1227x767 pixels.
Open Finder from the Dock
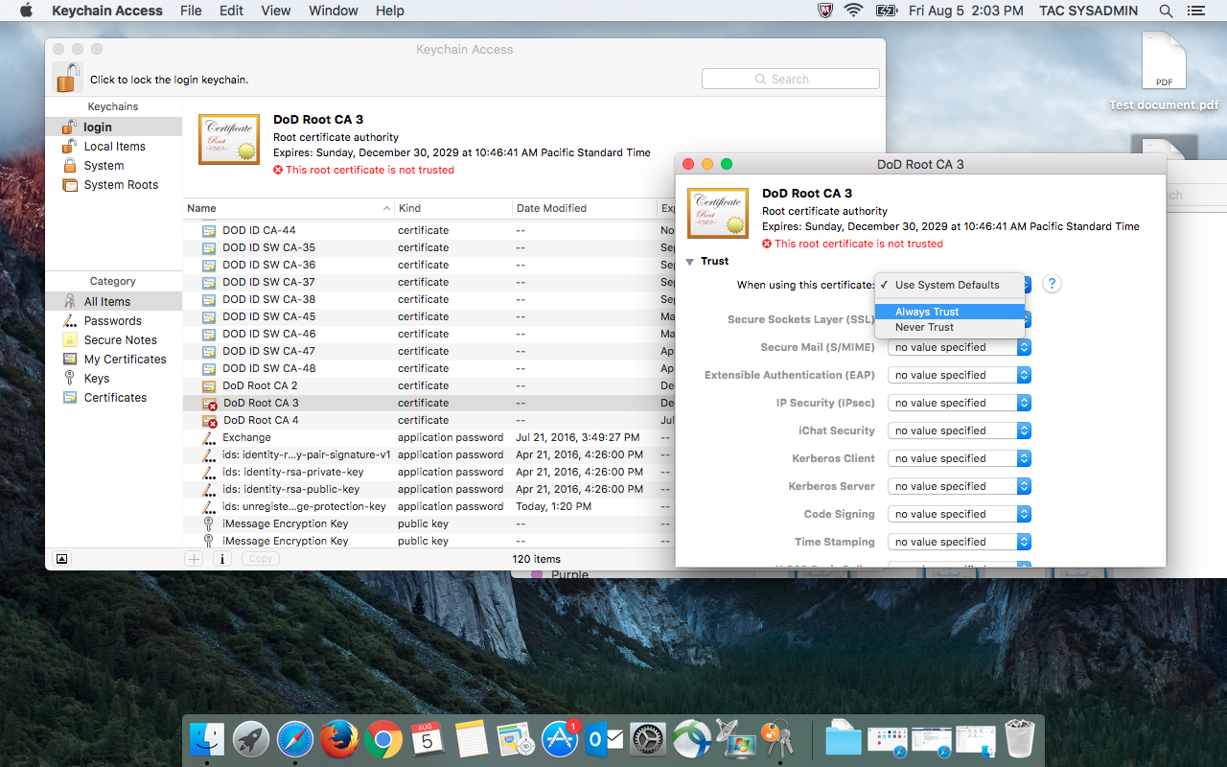[207, 739]
